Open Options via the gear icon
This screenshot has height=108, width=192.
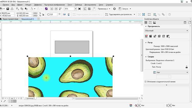tap(114, 9)
